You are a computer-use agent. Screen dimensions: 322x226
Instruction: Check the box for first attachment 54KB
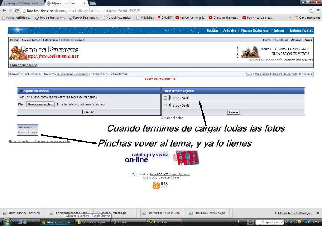coord(165,98)
